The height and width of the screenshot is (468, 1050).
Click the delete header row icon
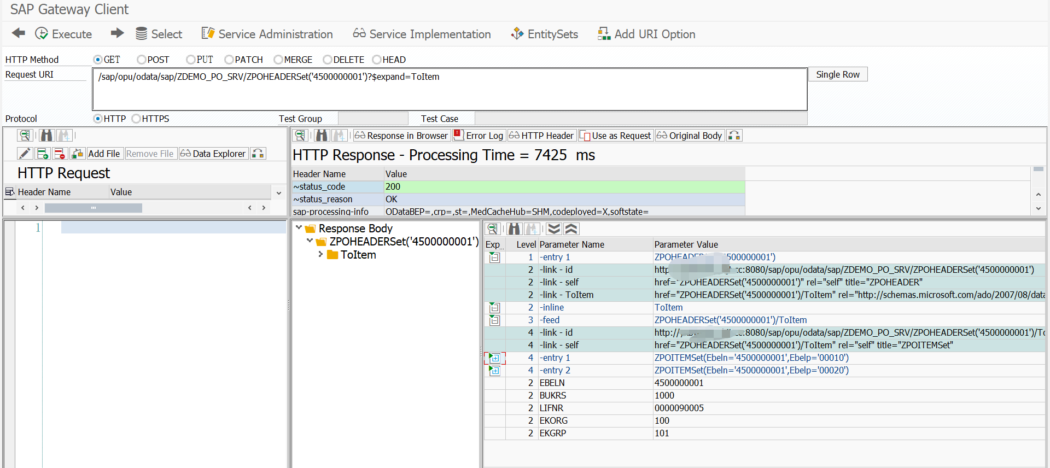[x=60, y=154]
